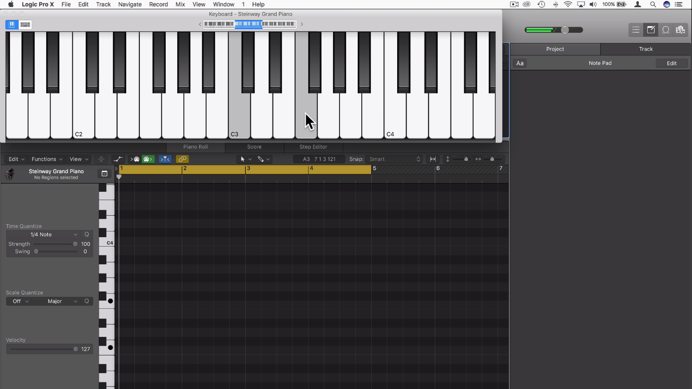Toggle the green MIDI Out button

(147, 159)
